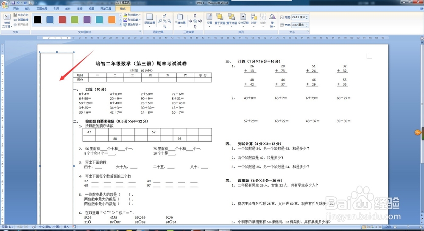The width and height of the screenshot is (424, 231).
Task: Select the 格式 text box tools tab
Action: coord(123,8)
